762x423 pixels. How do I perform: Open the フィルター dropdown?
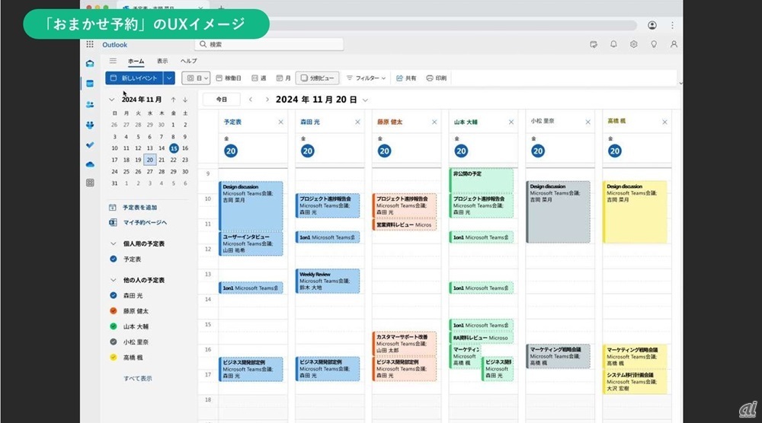point(367,78)
